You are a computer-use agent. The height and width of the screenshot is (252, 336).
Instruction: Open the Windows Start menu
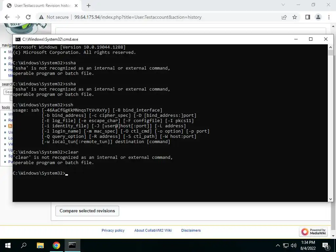click(8, 245)
